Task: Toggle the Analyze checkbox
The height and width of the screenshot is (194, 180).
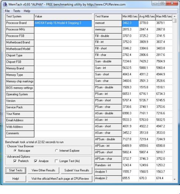Action: point(35,161)
